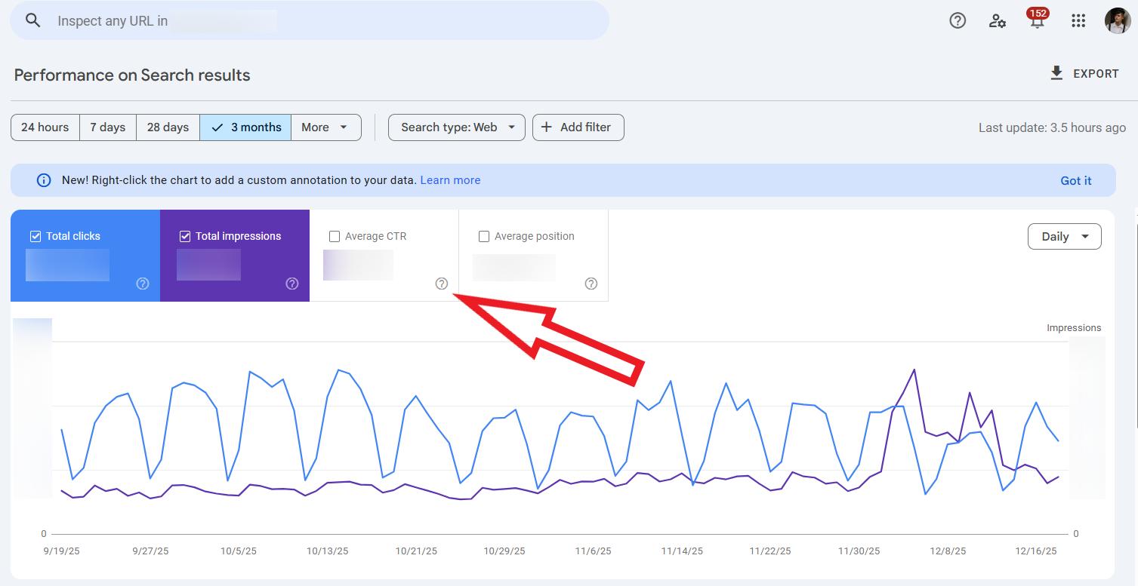
Task: Open the Search type: Web dropdown
Action: coord(456,127)
